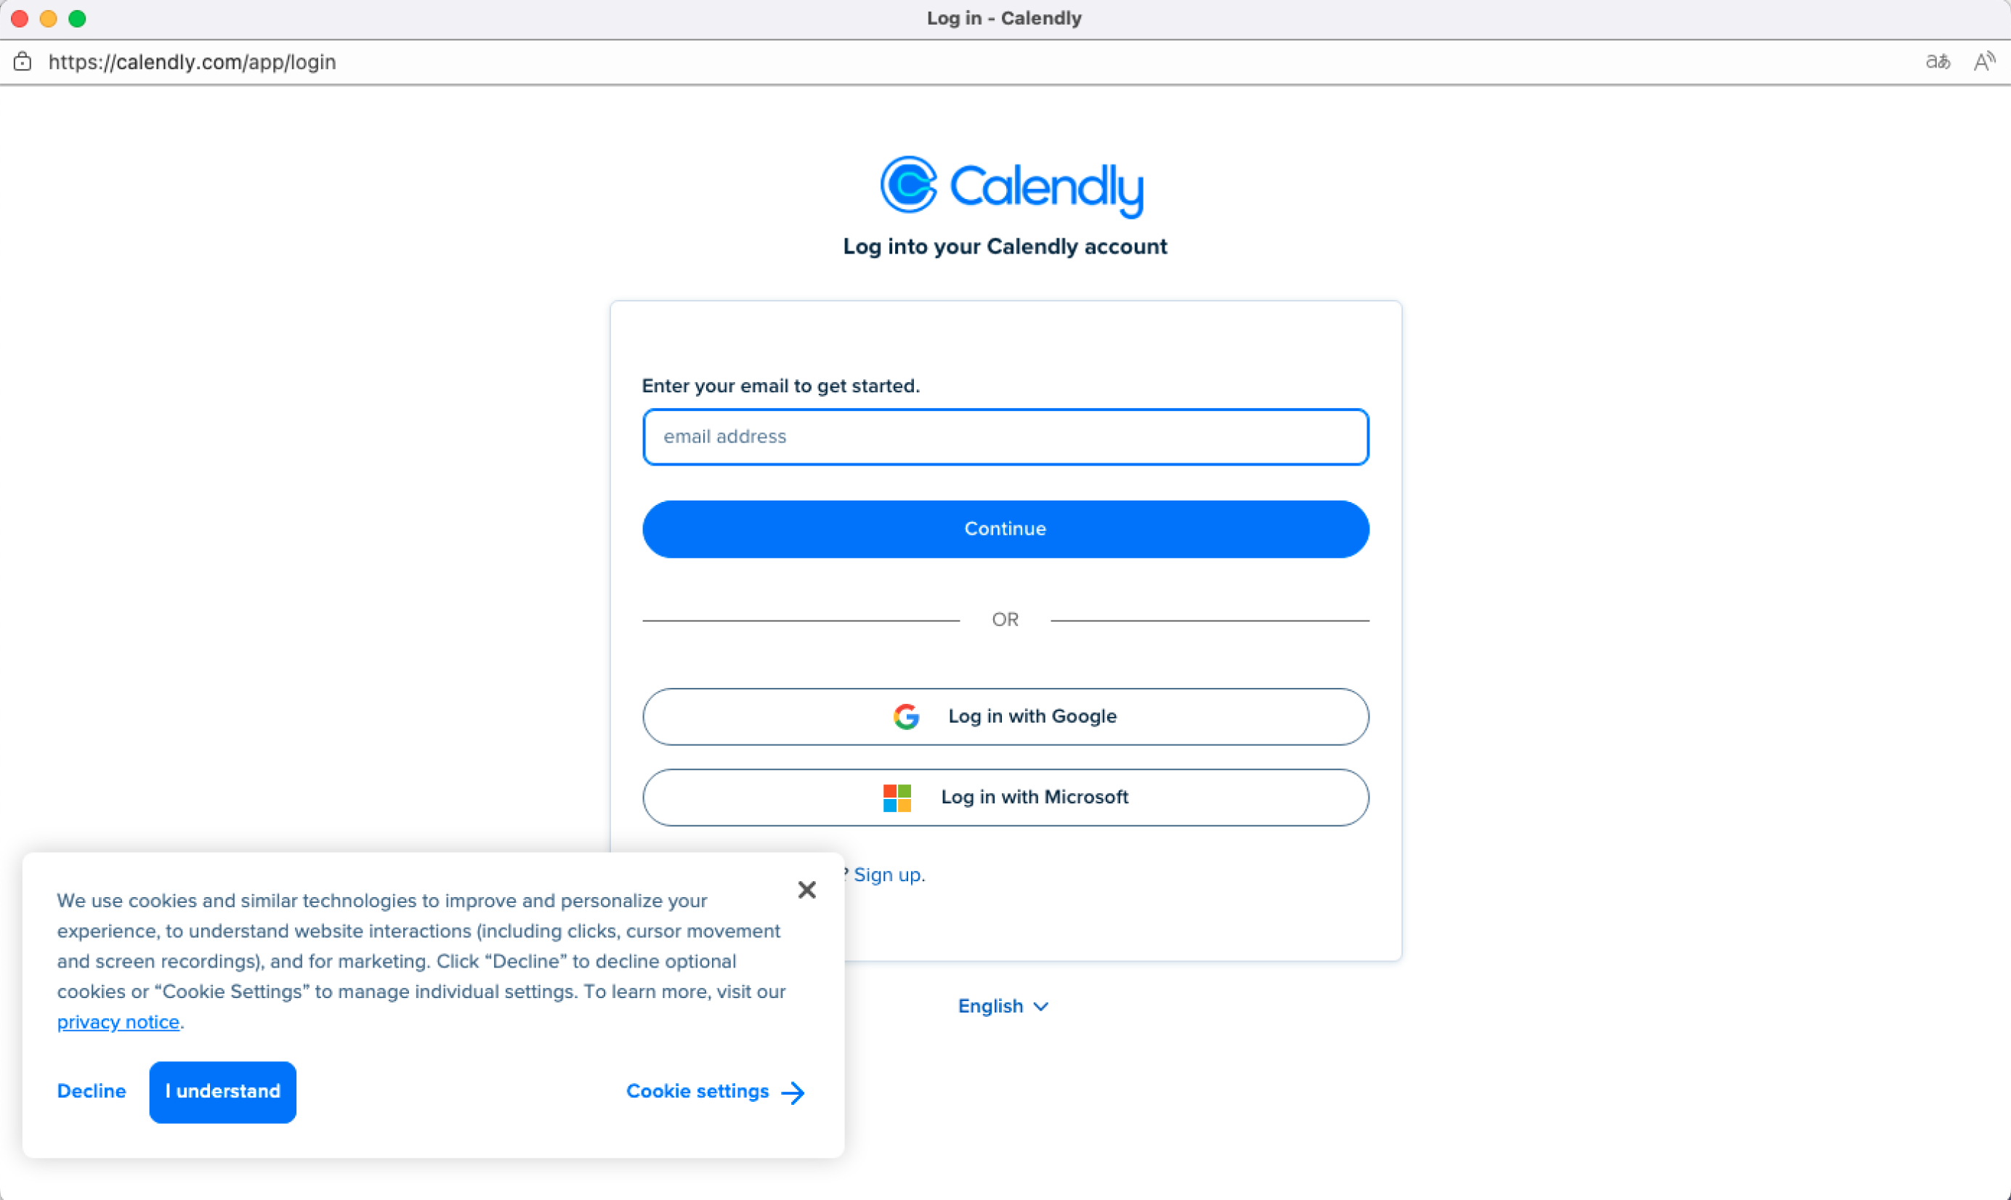Viewport: 2011px width, 1200px height.
Task: Click the Cookie settings arrow icon
Action: 793,1092
